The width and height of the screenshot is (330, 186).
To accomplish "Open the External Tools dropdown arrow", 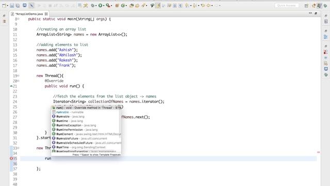I will tap(111, 6).
